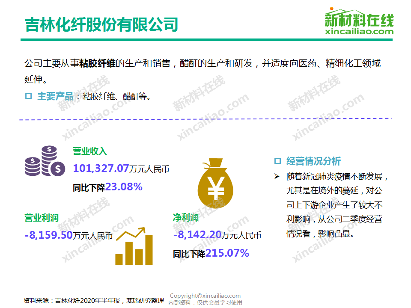Click the gold bar chart with arrow icon

134,246
